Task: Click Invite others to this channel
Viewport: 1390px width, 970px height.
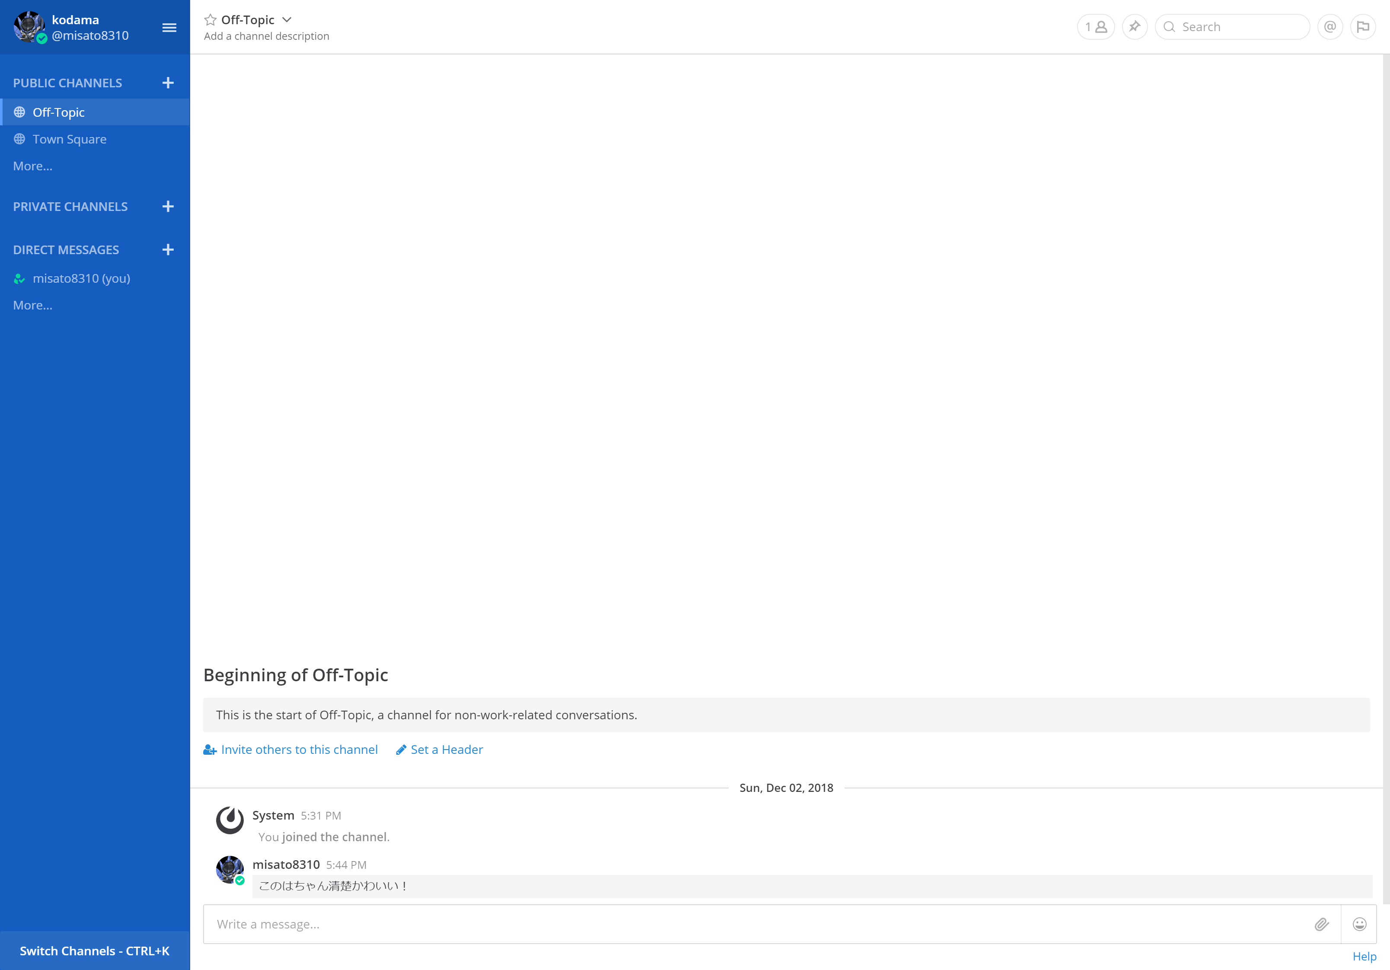Action: coord(291,750)
